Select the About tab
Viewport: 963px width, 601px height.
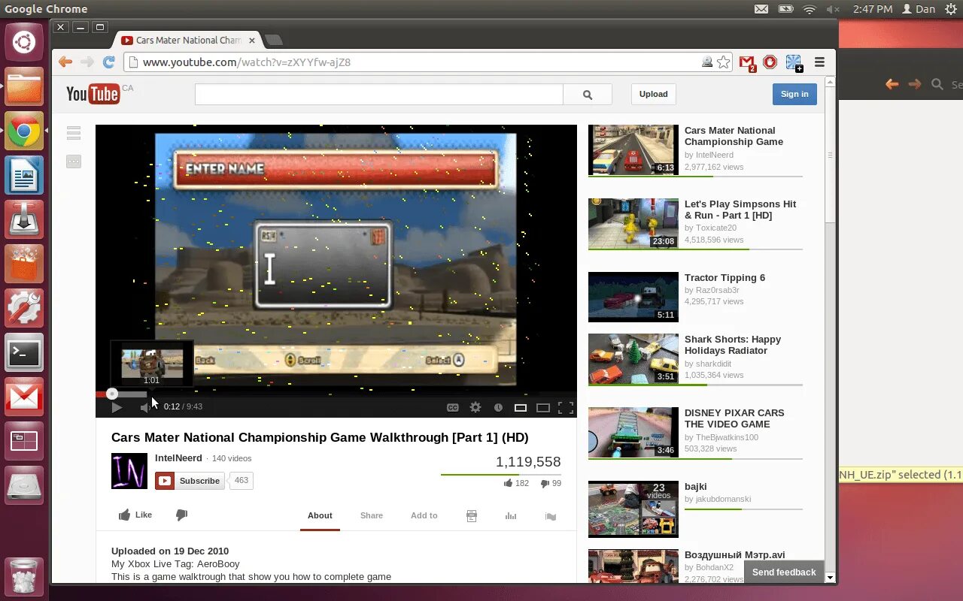click(x=320, y=515)
